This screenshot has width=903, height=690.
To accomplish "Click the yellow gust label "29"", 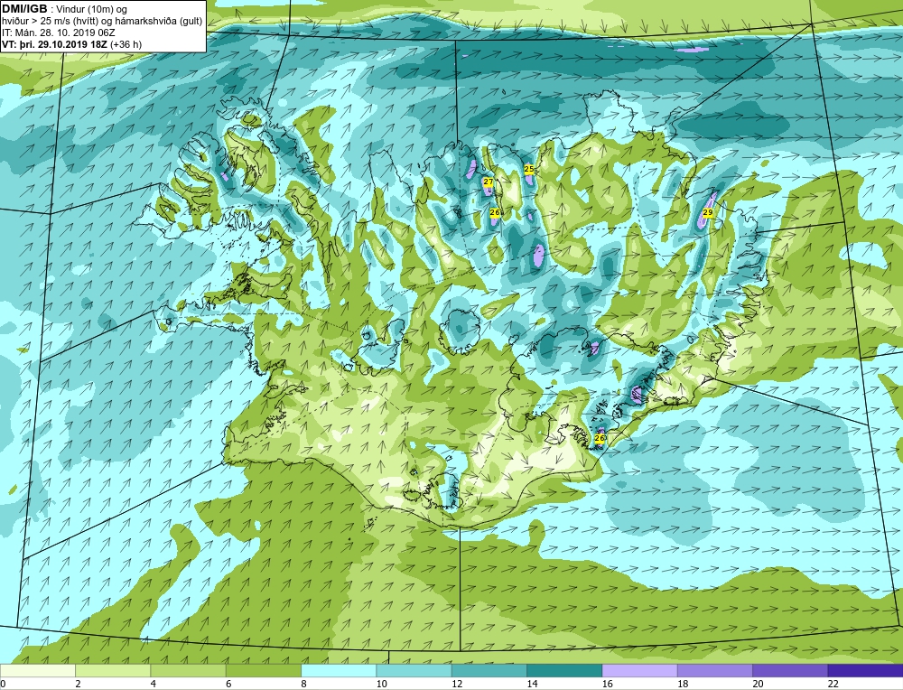I will (708, 212).
